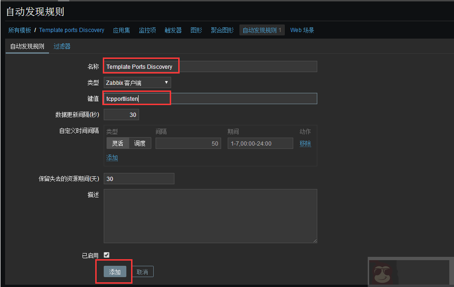Click 移除 to remove the custom interval
This screenshot has height=287, width=454.
coord(305,143)
